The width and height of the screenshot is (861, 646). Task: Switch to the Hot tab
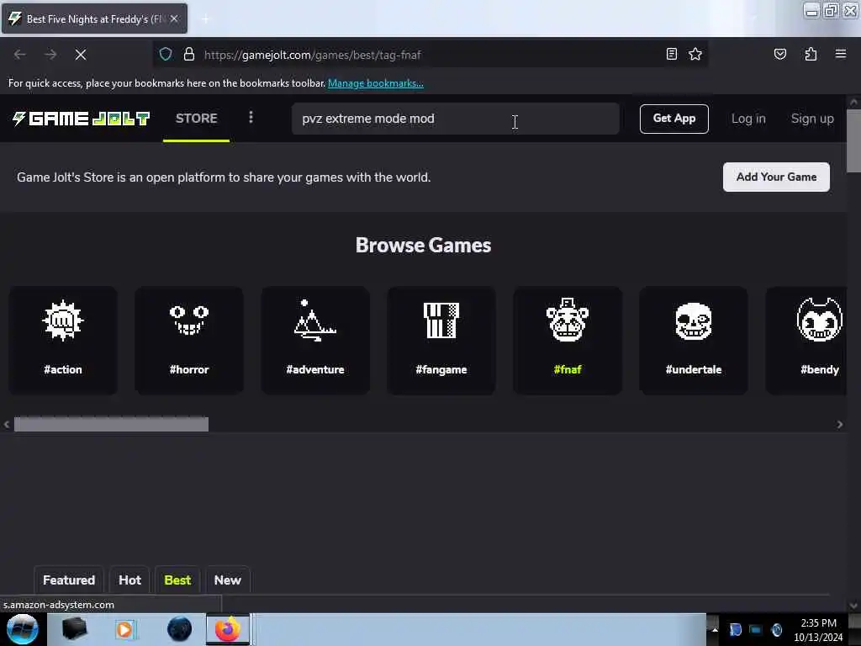coord(129,580)
